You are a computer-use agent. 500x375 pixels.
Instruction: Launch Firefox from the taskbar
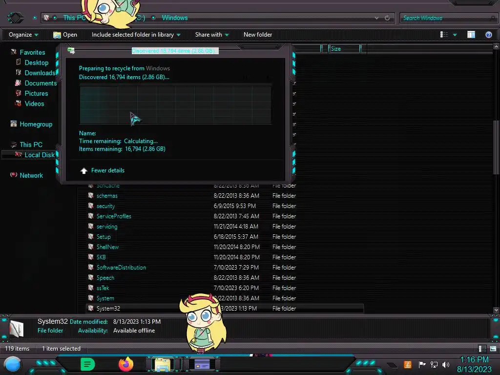coord(126,364)
